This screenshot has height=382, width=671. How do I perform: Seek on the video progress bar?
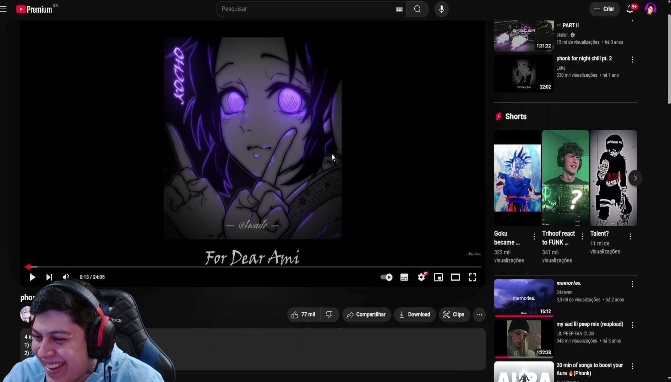253,267
